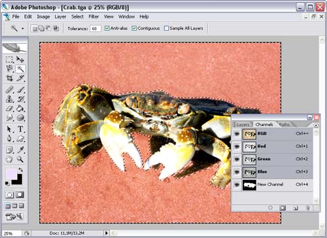Screen dimensions: 327x238
Task: Click the foreground color swatch
Action: click(10, 174)
